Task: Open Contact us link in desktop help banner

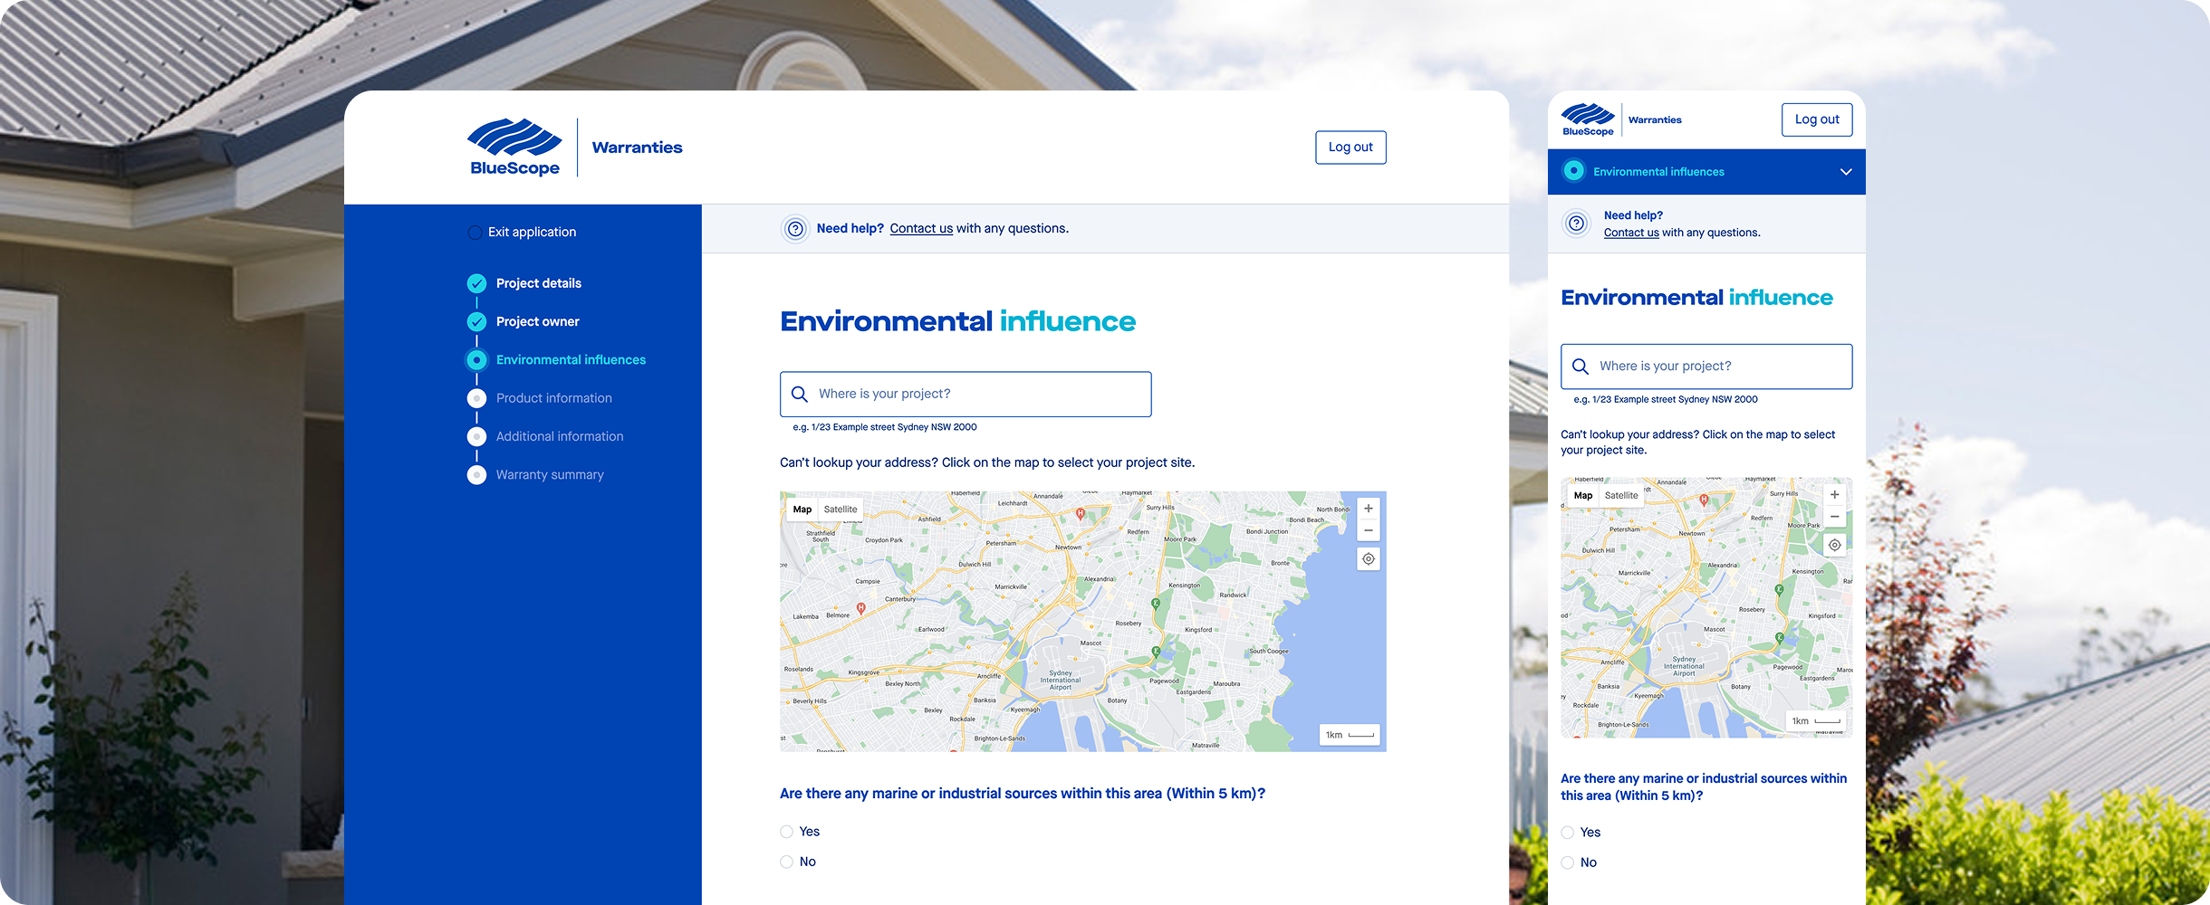Action: pyautogui.click(x=921, y=229)
